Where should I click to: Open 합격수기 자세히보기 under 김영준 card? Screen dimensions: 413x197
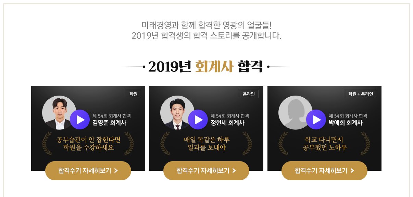tap(88, 170)
